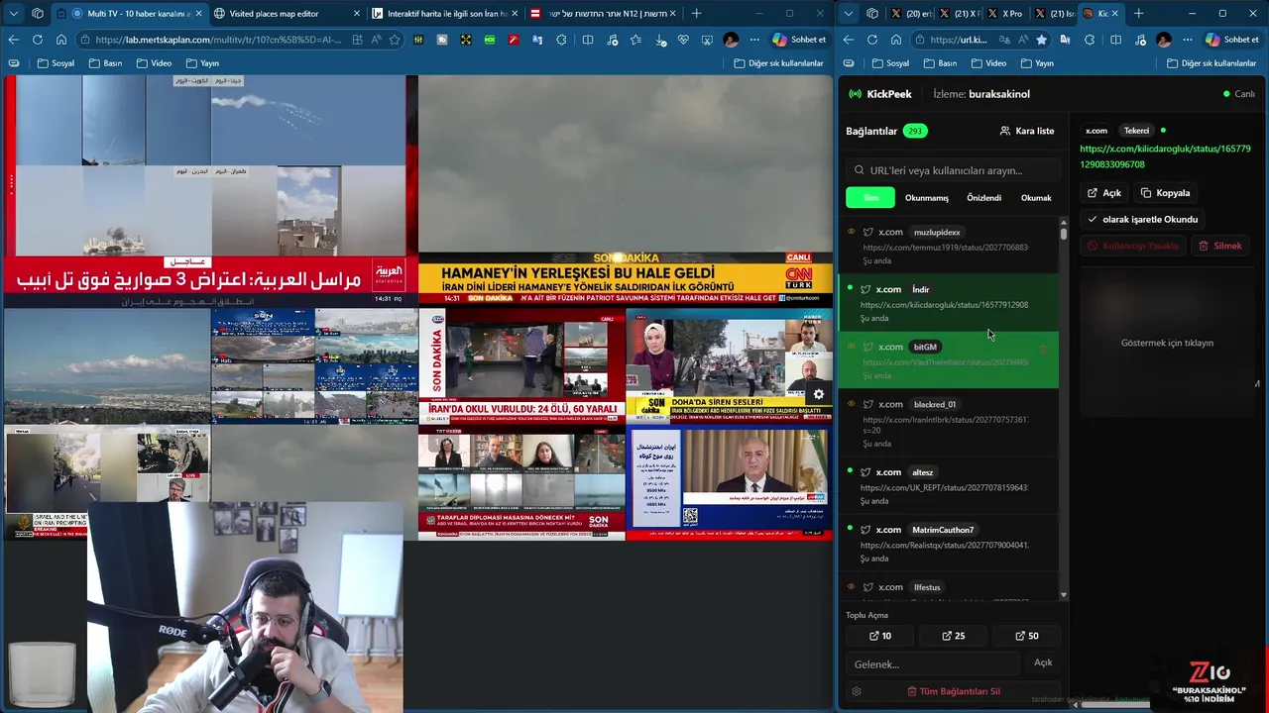Switch to X Pro browser tab
The height and width of the screenshot is (713, 1269).
(1005, 14)
